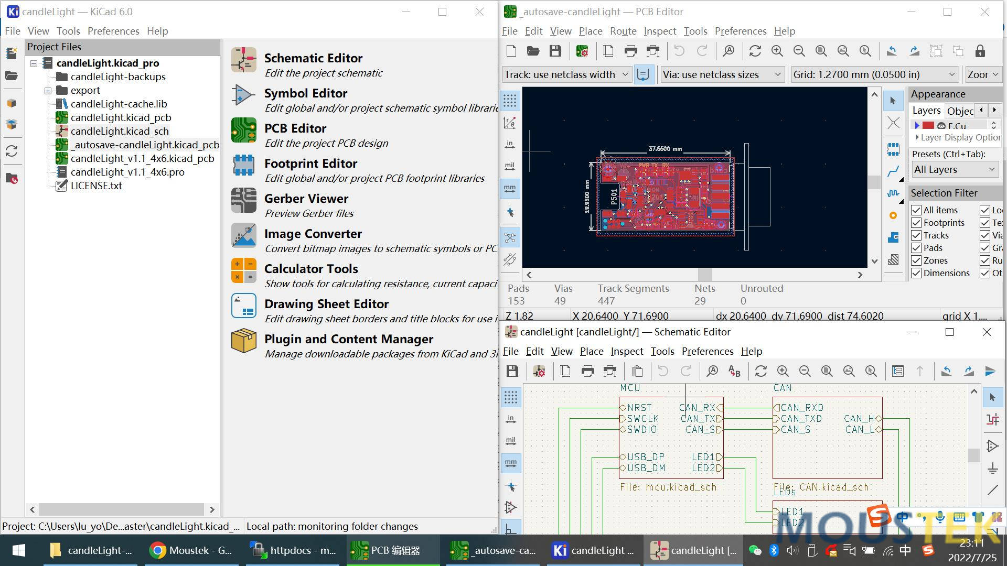Toggle All items selection filter
The width and height of the screenshot is (1007, 566).
point(916,210)
